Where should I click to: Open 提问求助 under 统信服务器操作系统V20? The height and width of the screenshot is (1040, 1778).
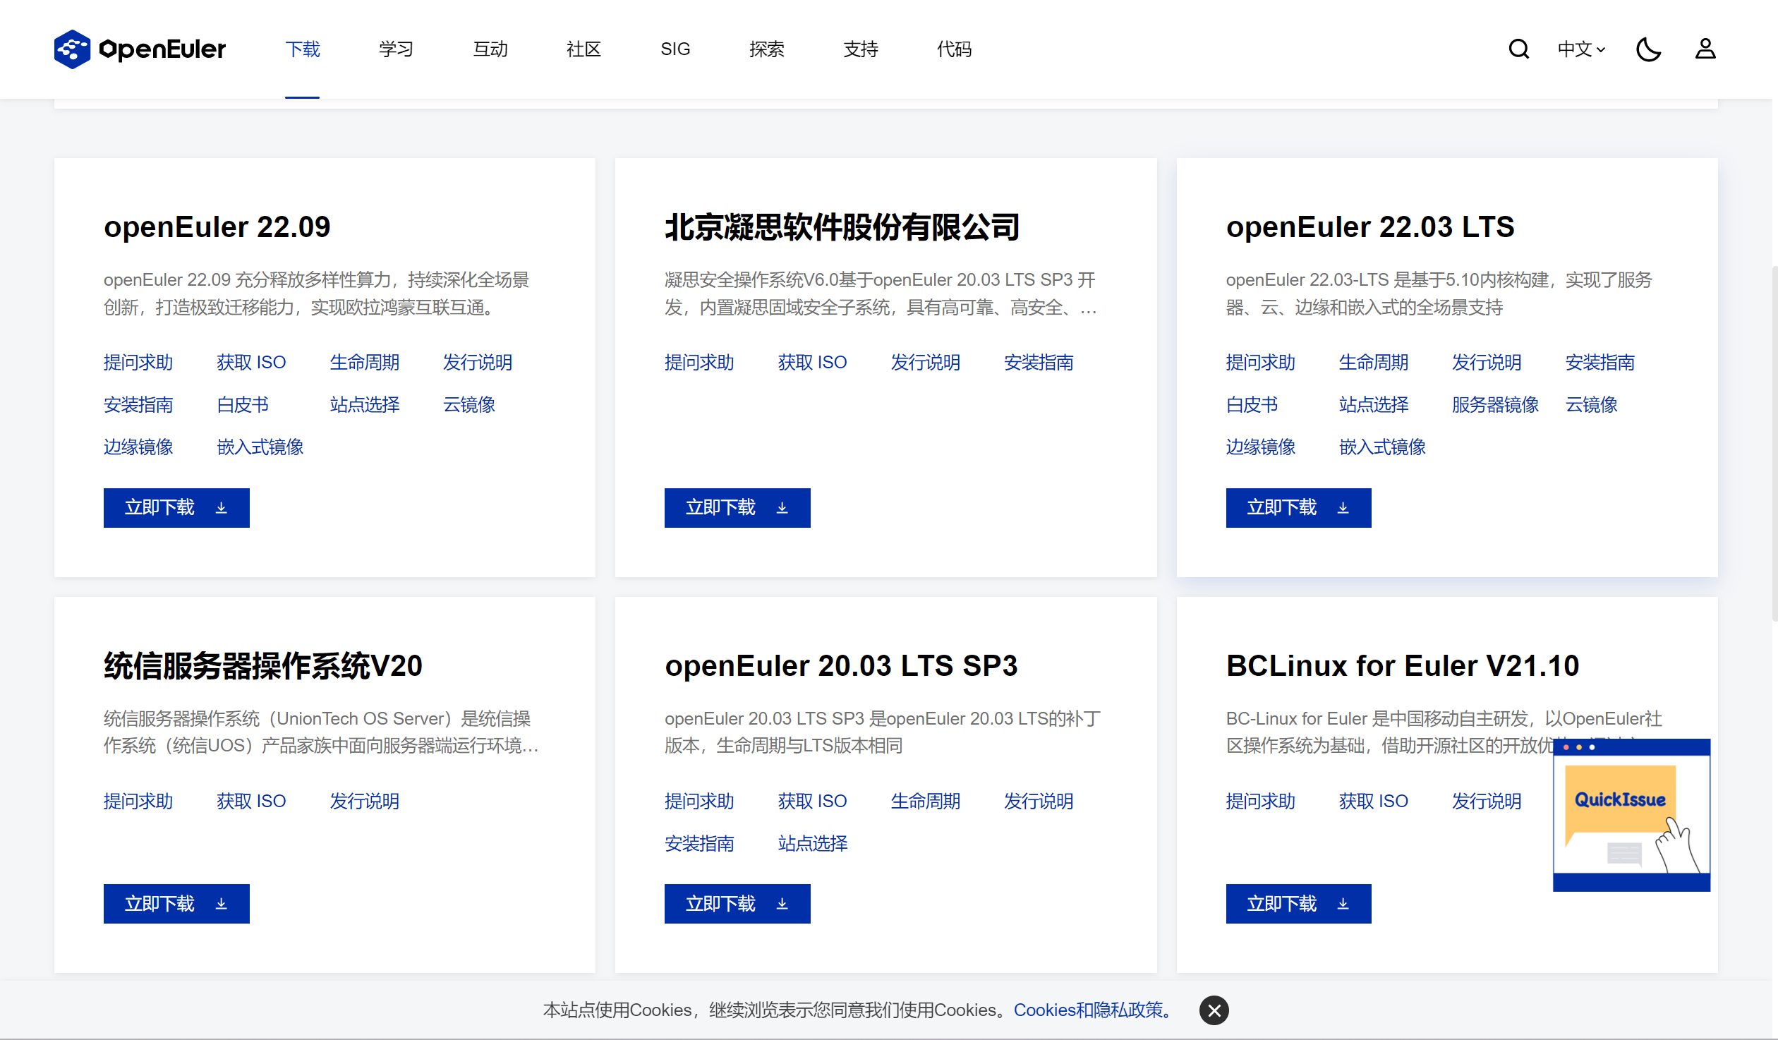138,801
